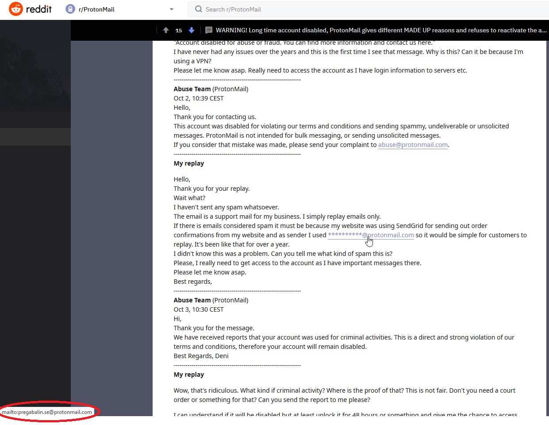Screen dimensions: 549x425
Task: Click the text post type icon in header
Action: pos(209,30)
